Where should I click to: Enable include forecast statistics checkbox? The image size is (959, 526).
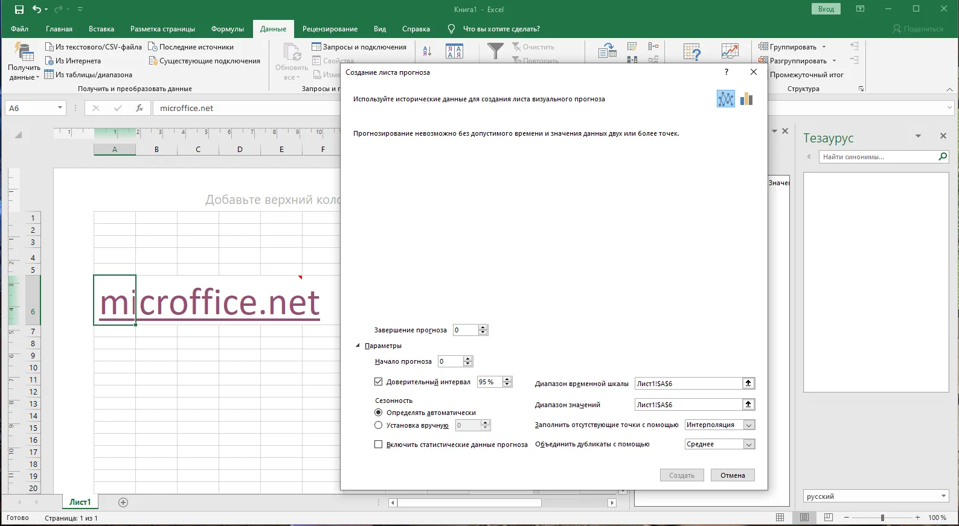click(379, 445)
